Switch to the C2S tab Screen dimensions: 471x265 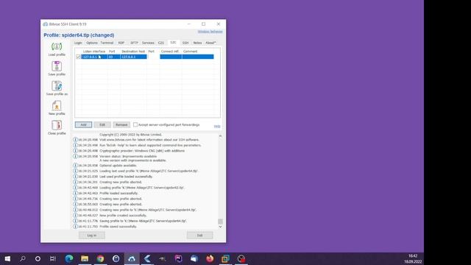pos(161,43)
